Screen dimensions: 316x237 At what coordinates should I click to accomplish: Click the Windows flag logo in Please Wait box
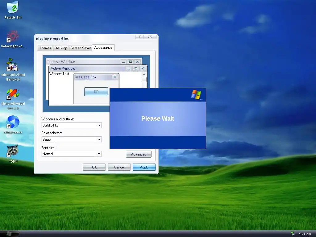196,95
